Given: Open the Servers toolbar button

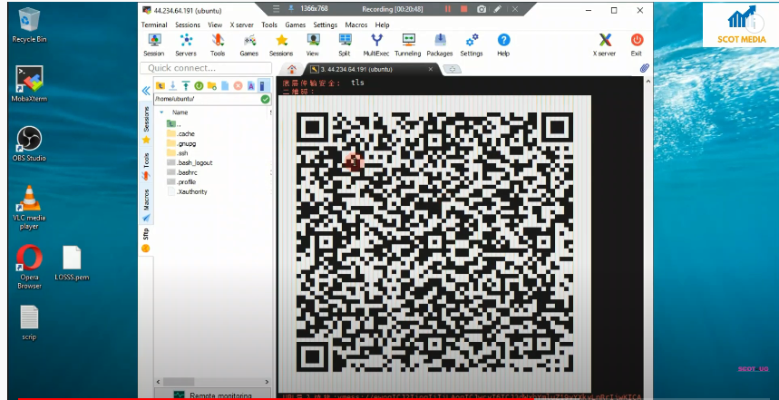Looking at the screenshot, I should 185,44.
